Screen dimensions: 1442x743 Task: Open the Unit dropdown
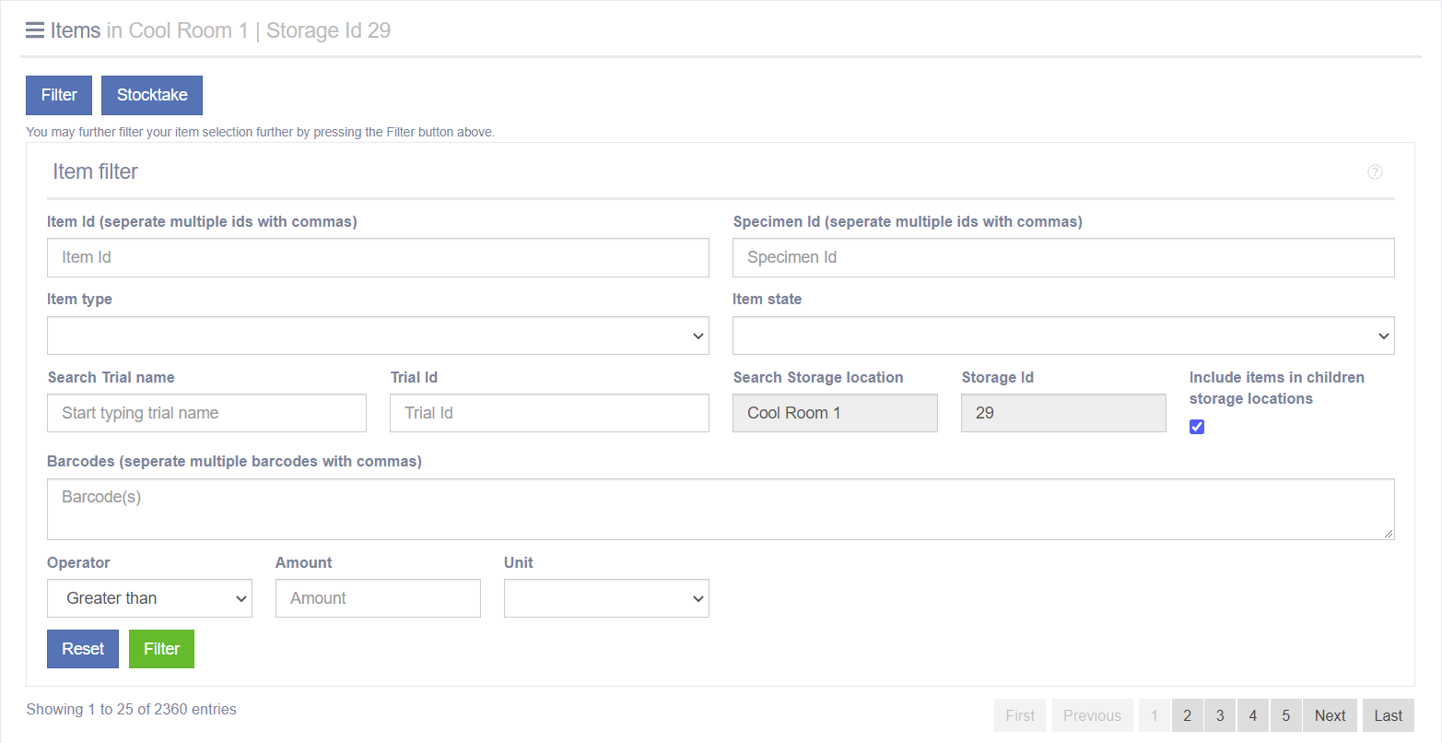606,598
